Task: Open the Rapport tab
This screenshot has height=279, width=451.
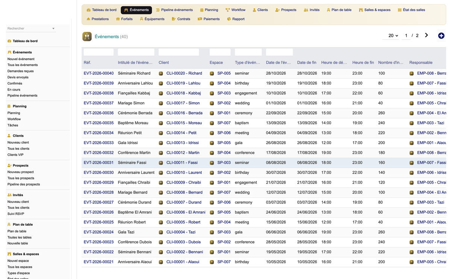Action: (x=236, y=19)
